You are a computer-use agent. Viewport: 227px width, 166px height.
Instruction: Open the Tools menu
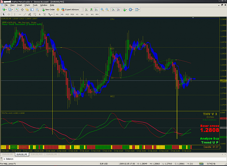pyautogui.click(x=35, y=5)
